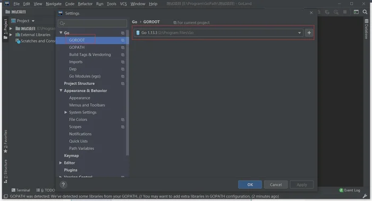Open File Colors settings
The height and width of the screenshot is (201, 372).
[78, 119]
